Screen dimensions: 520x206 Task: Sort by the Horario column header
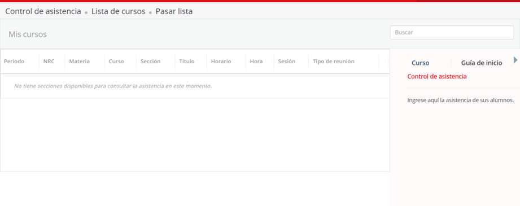(x=221, y=62)
